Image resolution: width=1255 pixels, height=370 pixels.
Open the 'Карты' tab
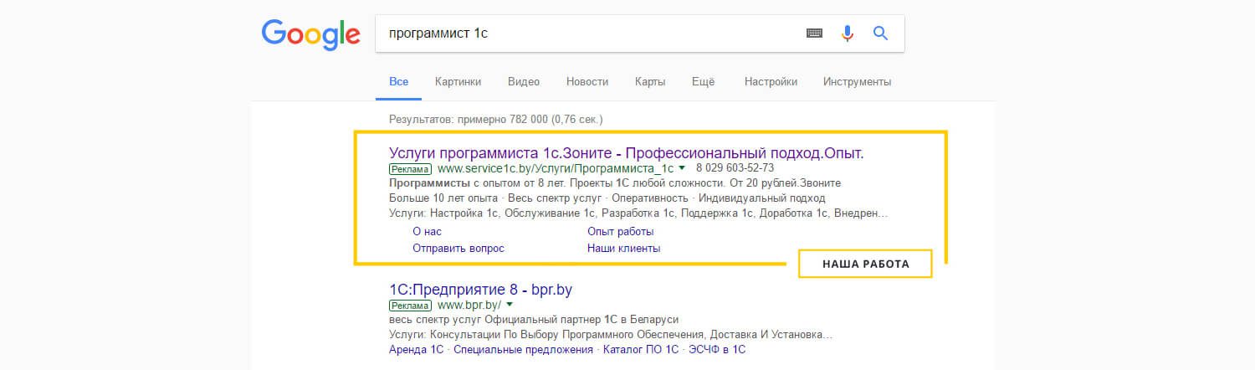(650, 82)
